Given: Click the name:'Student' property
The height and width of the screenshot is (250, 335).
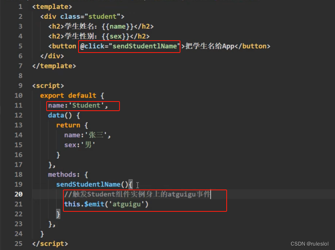Looking at the screenshot, I should [x=78, y=105].
